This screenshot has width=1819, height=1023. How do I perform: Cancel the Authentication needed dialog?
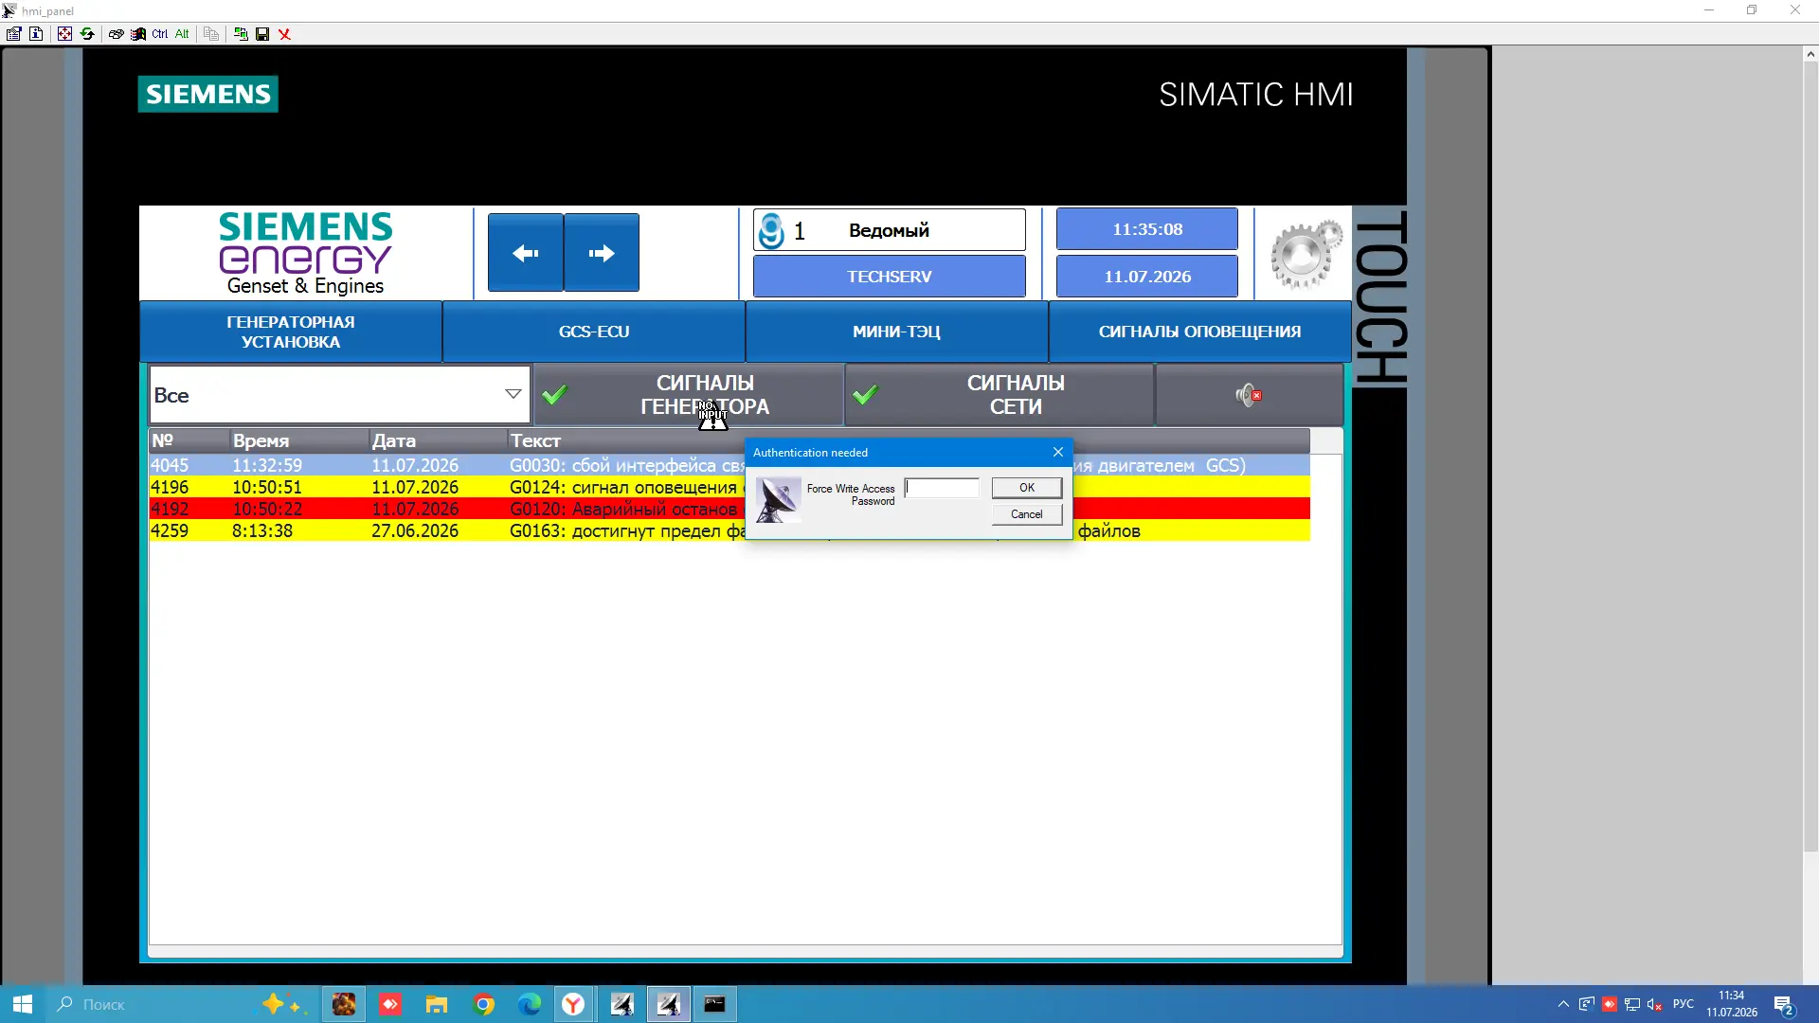tap(1027, 514)
